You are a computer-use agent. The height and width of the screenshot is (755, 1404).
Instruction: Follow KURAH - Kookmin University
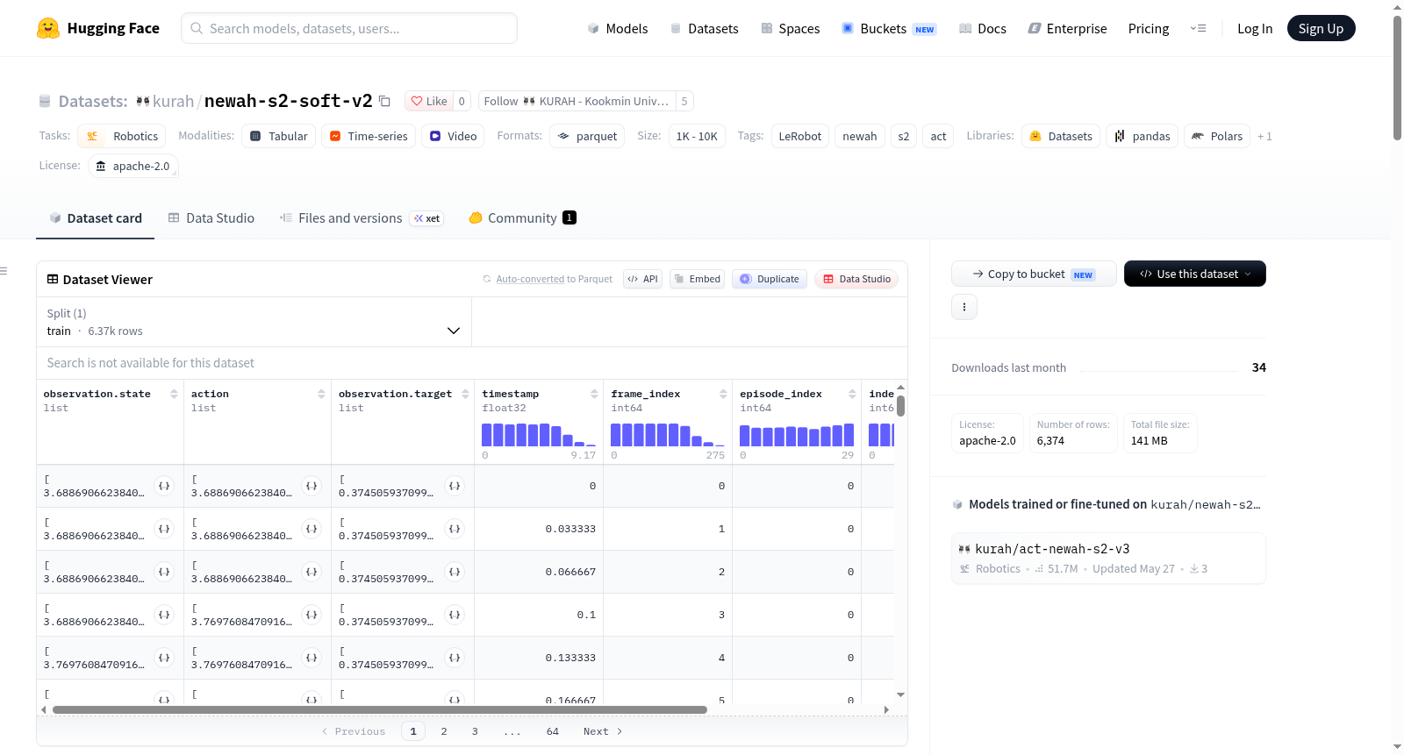coord(577,101)
